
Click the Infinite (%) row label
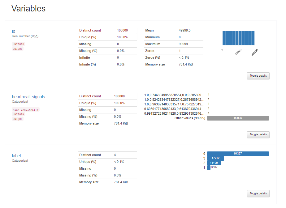click(x=88, y=65)
